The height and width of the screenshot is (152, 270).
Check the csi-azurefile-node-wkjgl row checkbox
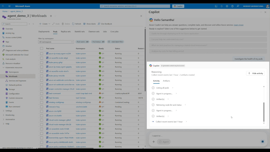(42, 58)
